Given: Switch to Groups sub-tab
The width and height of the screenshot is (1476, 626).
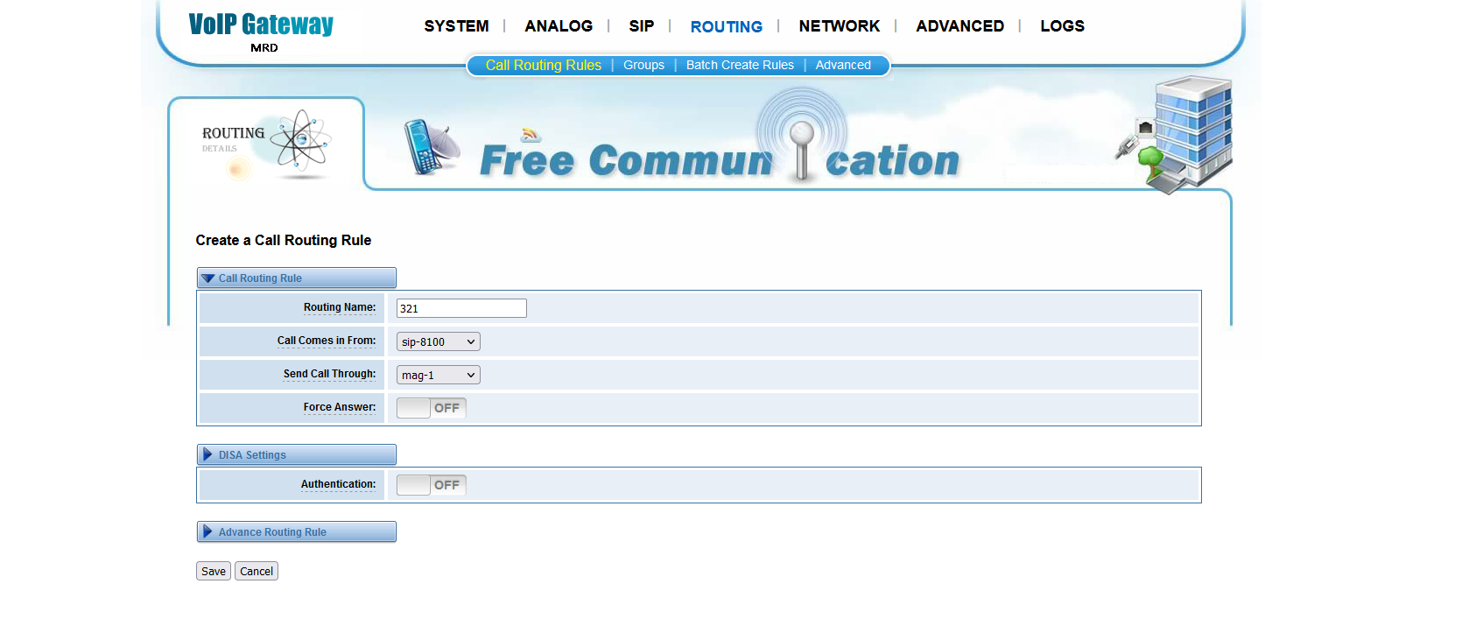Looking at the screenshot, I should point(643,65).
